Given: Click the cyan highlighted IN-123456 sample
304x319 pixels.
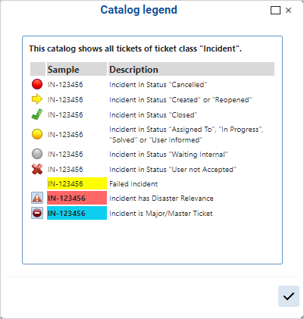Looking at the screenshot, I should tap(77, 213).
